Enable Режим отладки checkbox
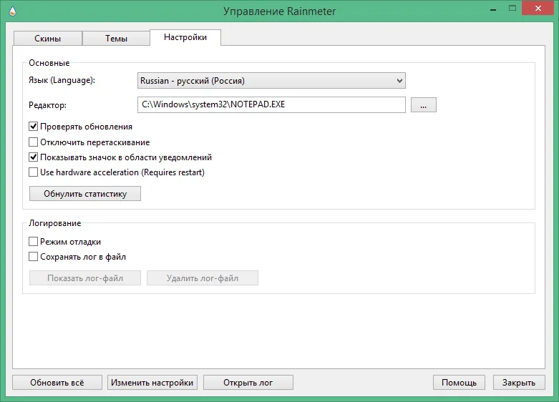 click(x=33, y=242)
